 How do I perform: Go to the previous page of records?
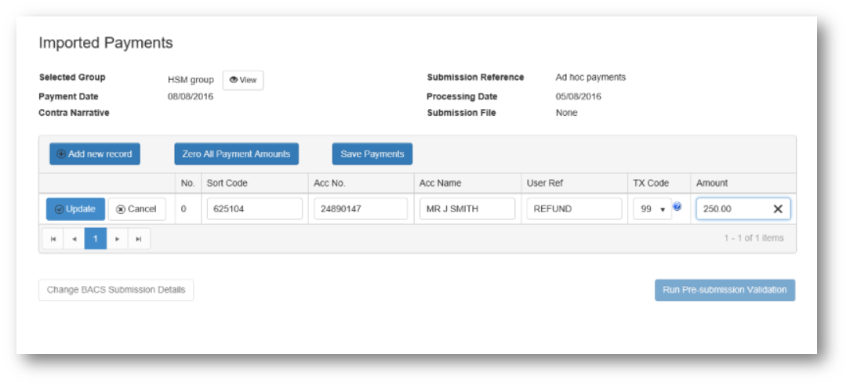coord(74,239)
